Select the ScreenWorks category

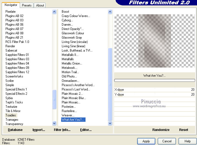click(14, 76)
